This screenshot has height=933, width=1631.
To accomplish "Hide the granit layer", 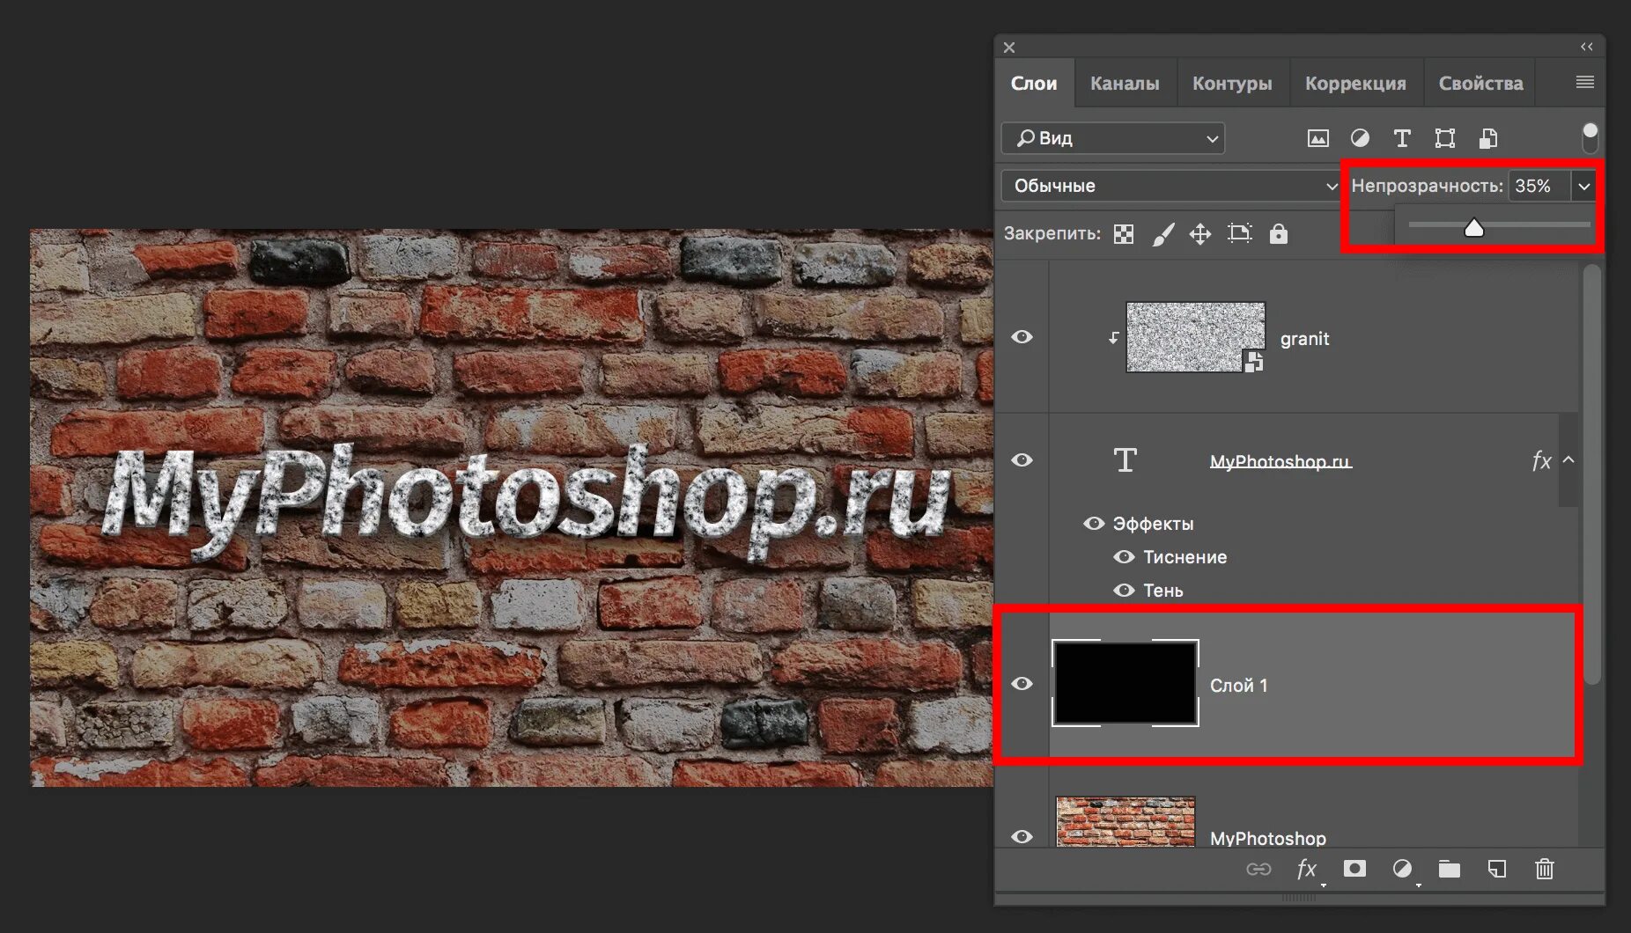I will coord(1022,337).
